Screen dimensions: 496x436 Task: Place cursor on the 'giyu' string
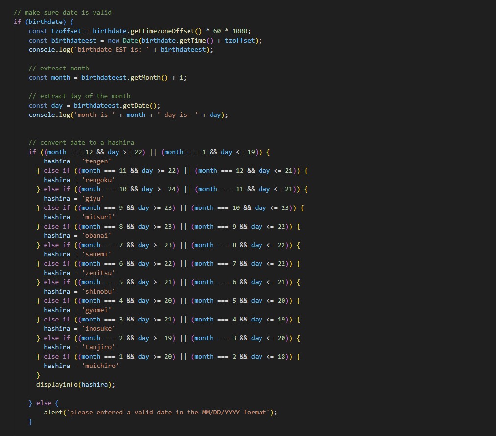pyautogui.click(x=93, y=198)
